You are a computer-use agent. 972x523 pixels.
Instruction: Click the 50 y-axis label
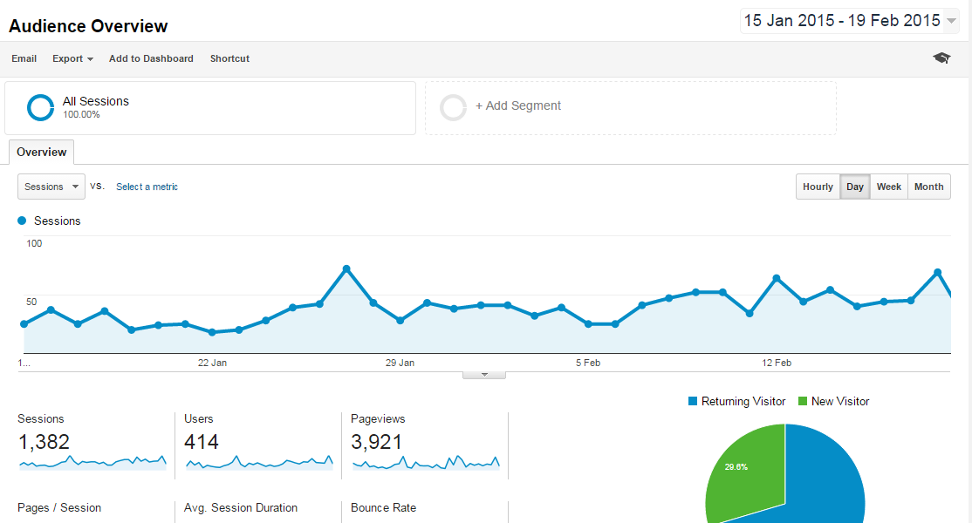pos(31,302)
